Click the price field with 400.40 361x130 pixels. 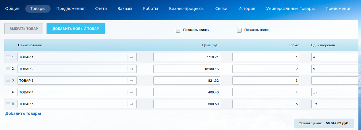187,92
